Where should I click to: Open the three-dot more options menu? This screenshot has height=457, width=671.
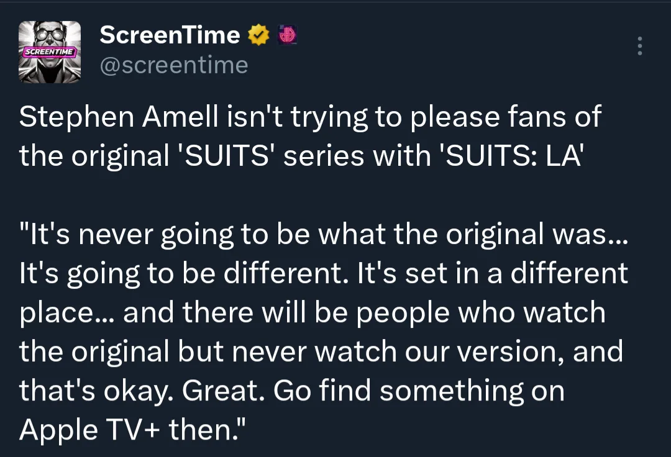click(x=640, y=47)
